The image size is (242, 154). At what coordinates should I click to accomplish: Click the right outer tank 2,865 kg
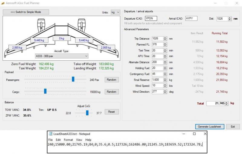point(106,48)
